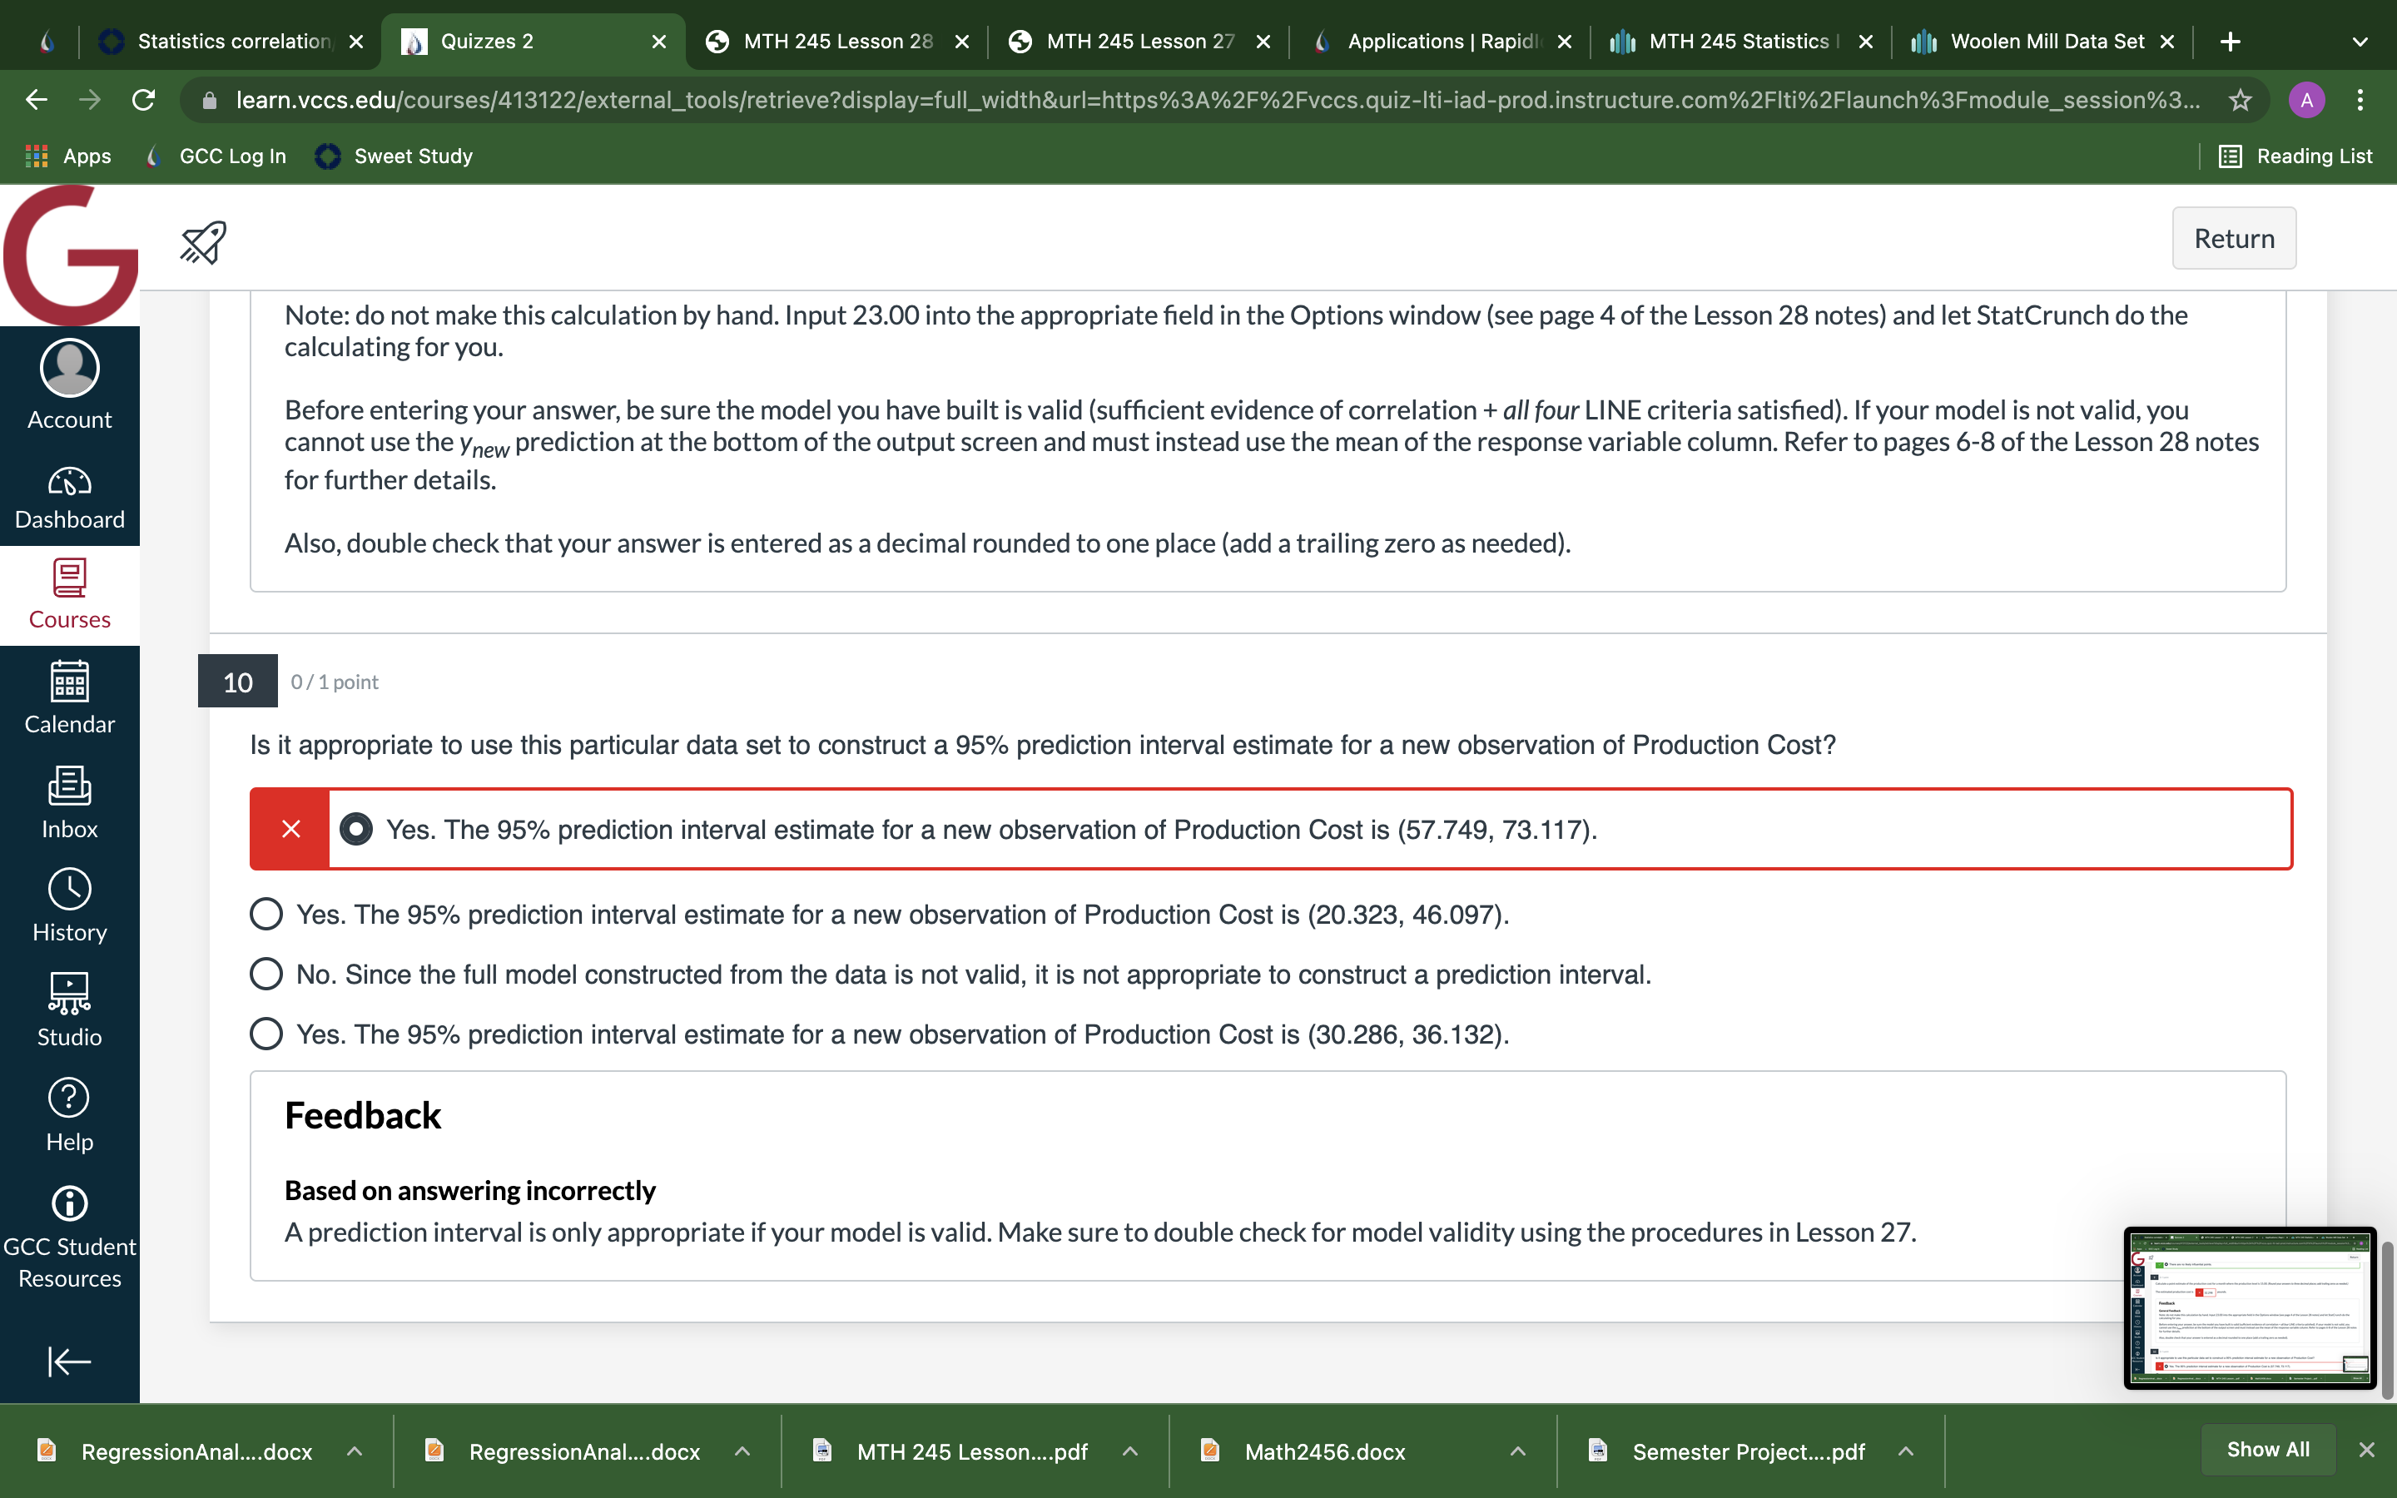This screenshot has height=1498, width=2397.
Task: Collapse the Canvas navigation sidebar
Action: coord(69,1362)
